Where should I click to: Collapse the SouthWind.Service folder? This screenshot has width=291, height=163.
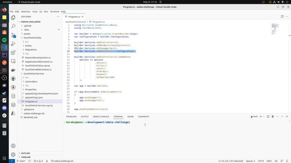pyautogui.click(x=33, y=73)
